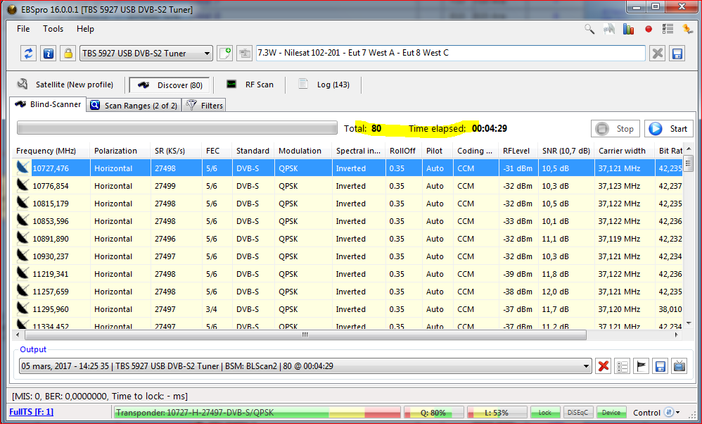
Task: Open the Tools menu
Action: (53, 29)
